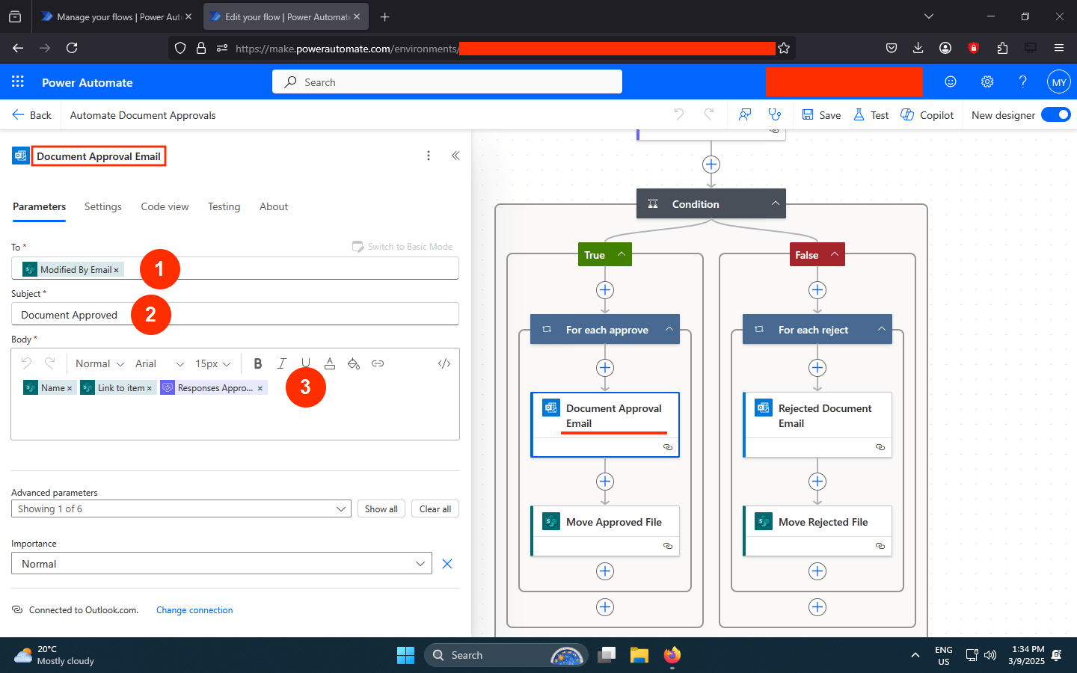
Task: Collapse the For each reject loop
Action: [x=882, y=329]
